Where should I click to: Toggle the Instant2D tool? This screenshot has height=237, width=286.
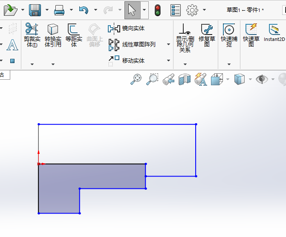coord(274,33)
